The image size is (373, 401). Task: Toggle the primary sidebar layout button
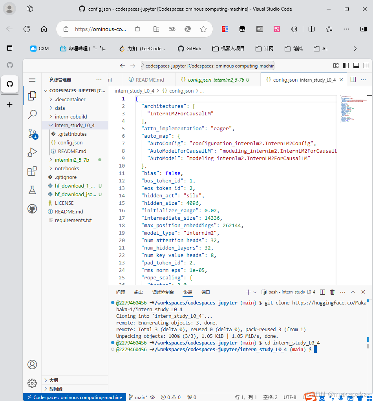pos(346,66)
